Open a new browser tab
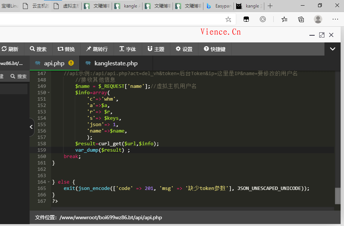Viewport: 344px width, 226px height. click(270, 6)
